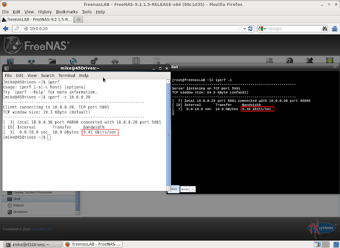Open terminal window View menu

[32, 75]
